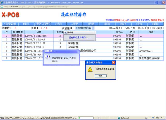Click the 确定 button in the message dialog
This screenshot has width=166, height=120.
(100, 75)
